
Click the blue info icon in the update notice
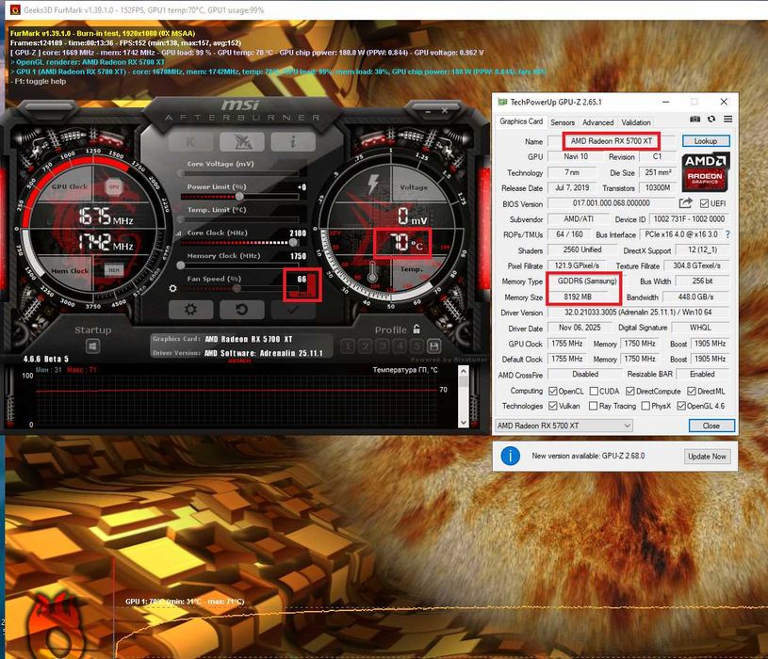point(511,456)
